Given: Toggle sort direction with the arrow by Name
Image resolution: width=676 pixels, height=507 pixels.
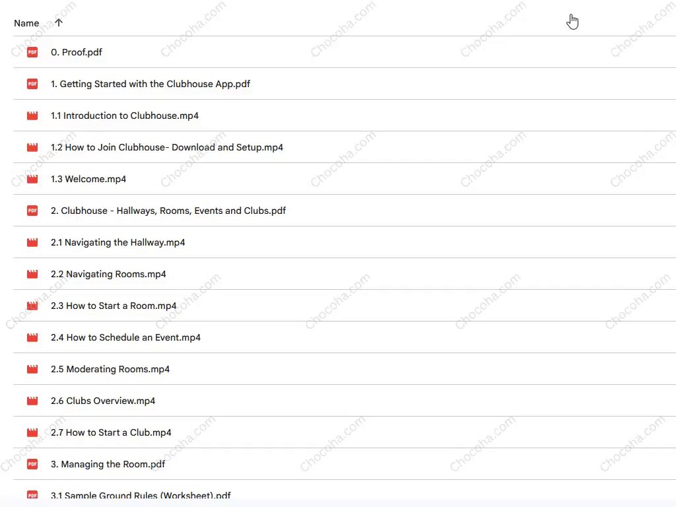Looking at the screenshot, I should coord(59,23).
